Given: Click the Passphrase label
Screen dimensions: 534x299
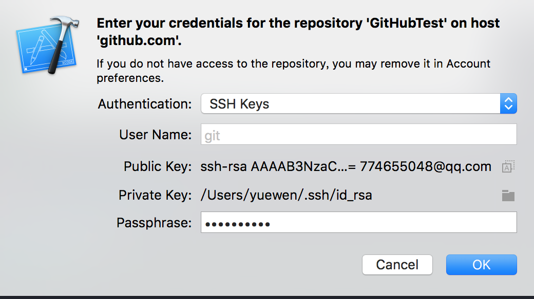Looking at the screenshot, I should pos(154,223).
